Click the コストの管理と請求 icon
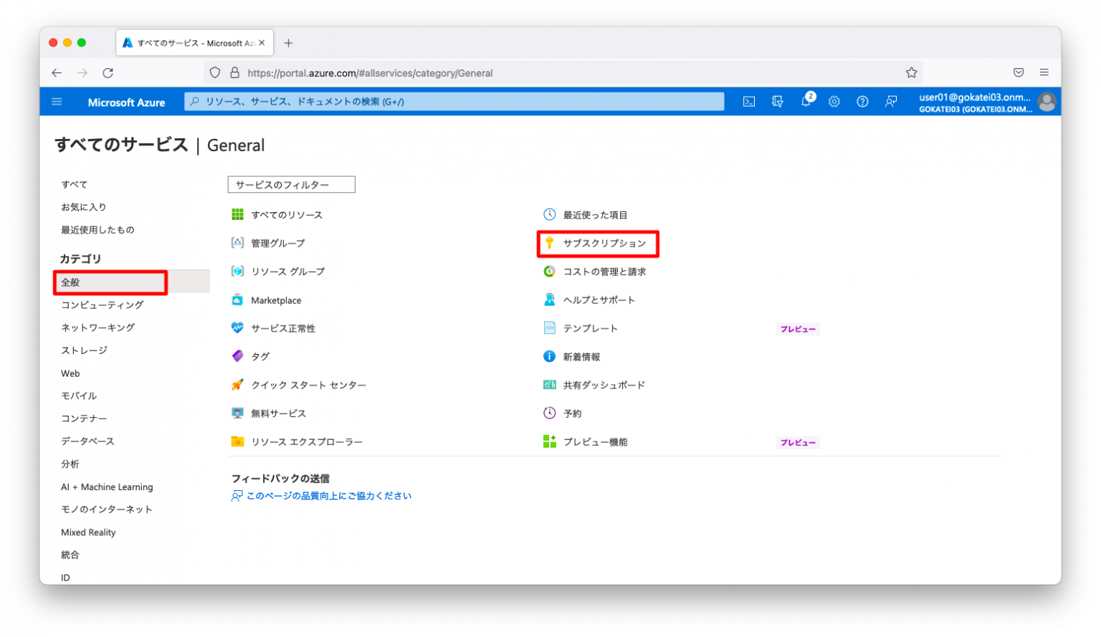1101x637 pixels. (x=549, y=271)
